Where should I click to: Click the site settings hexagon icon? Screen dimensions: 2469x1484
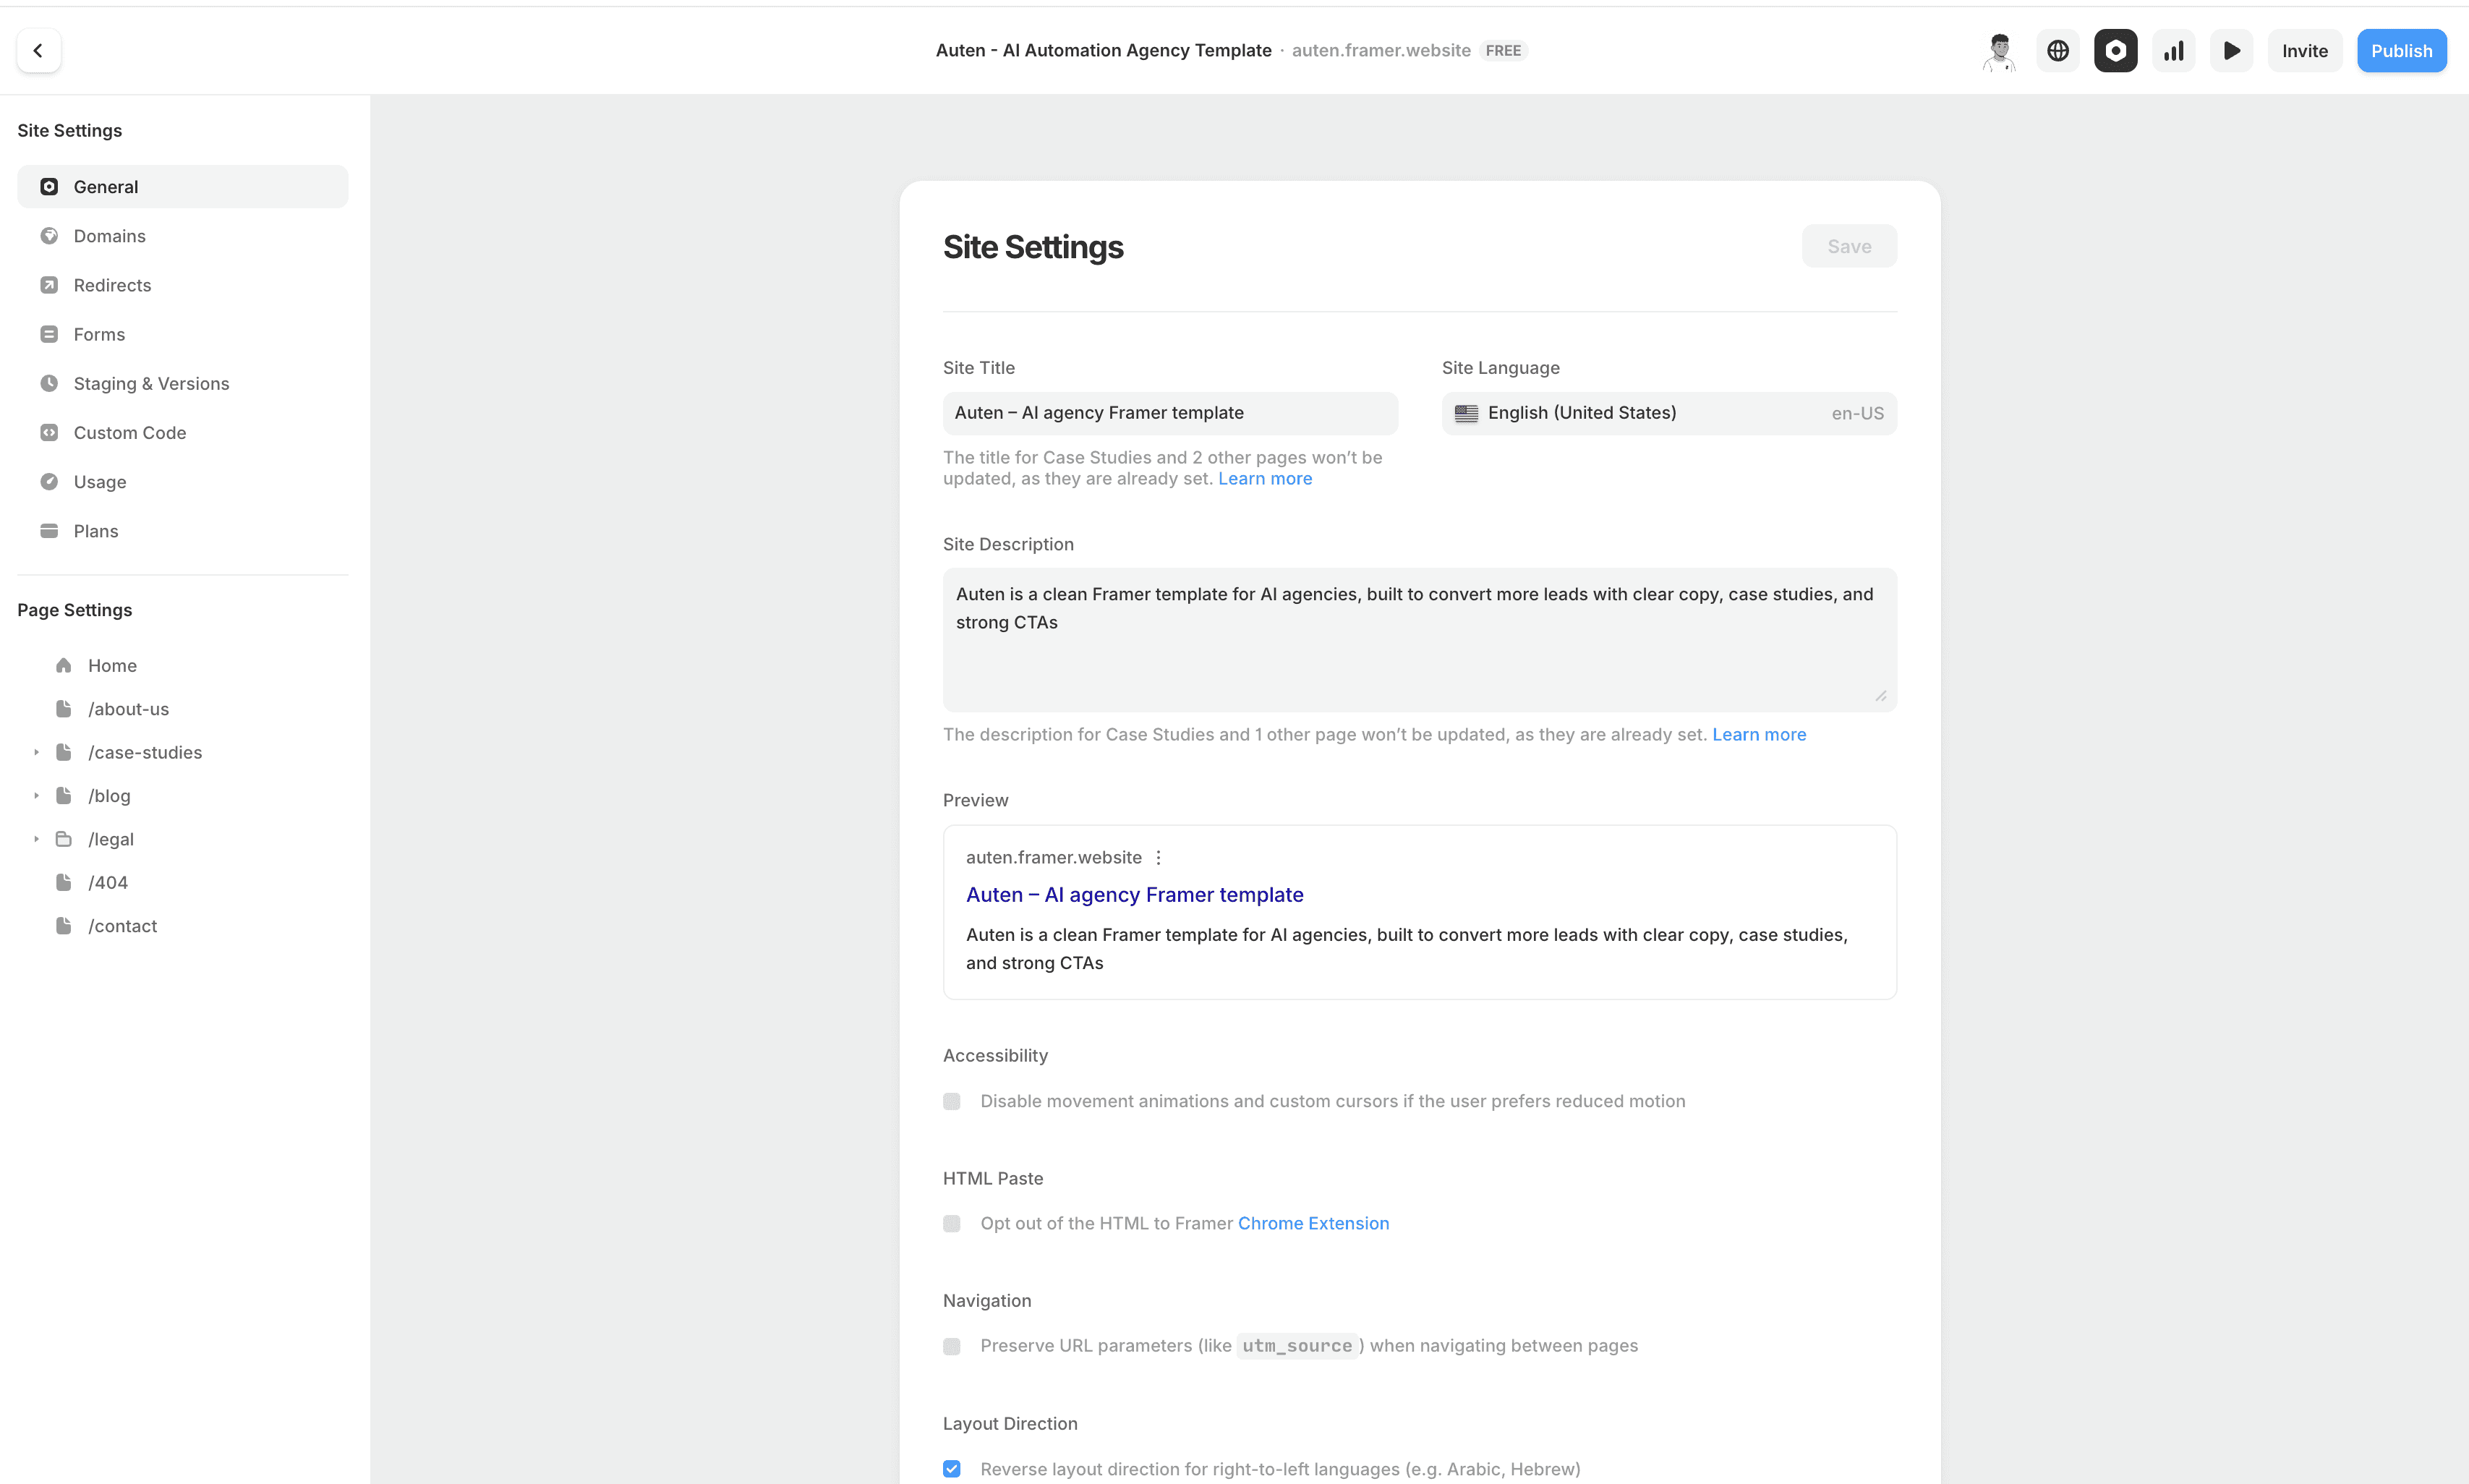click(x=2115, y=51)
